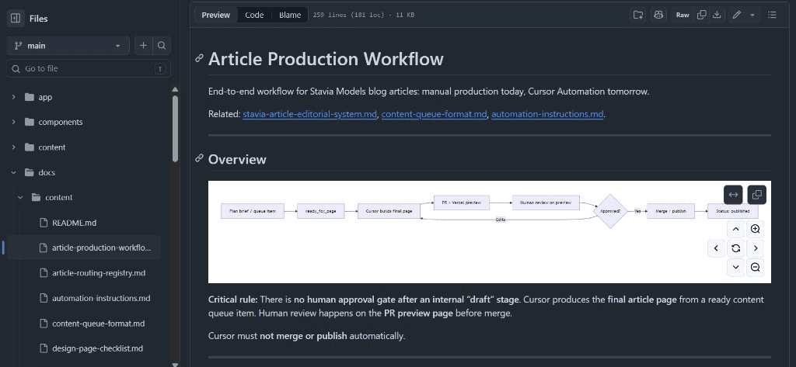Edit file with pencil icon
The image size is (796, 367).
pyautogui.click(x=736, y=16)
